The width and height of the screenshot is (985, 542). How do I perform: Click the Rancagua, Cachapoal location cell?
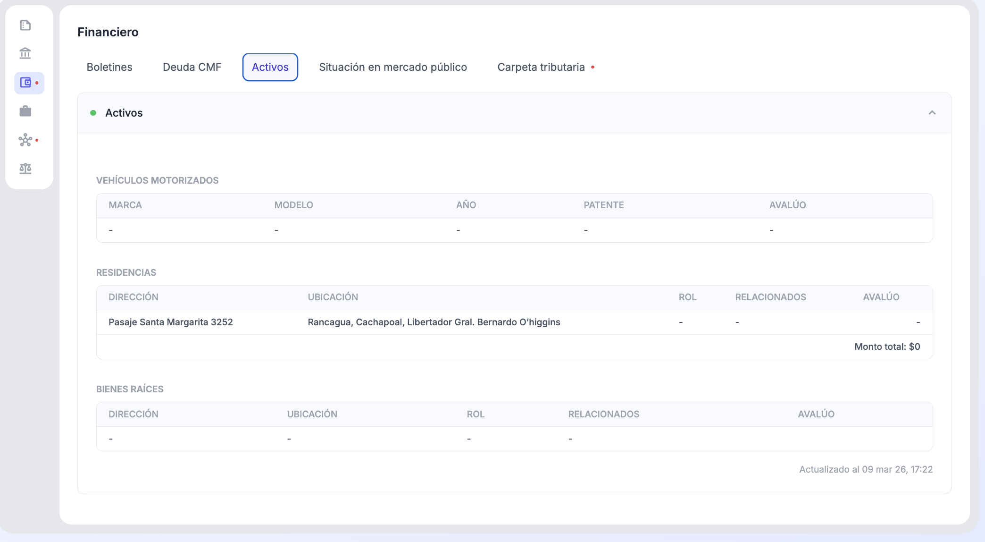[x=434, y=322]
